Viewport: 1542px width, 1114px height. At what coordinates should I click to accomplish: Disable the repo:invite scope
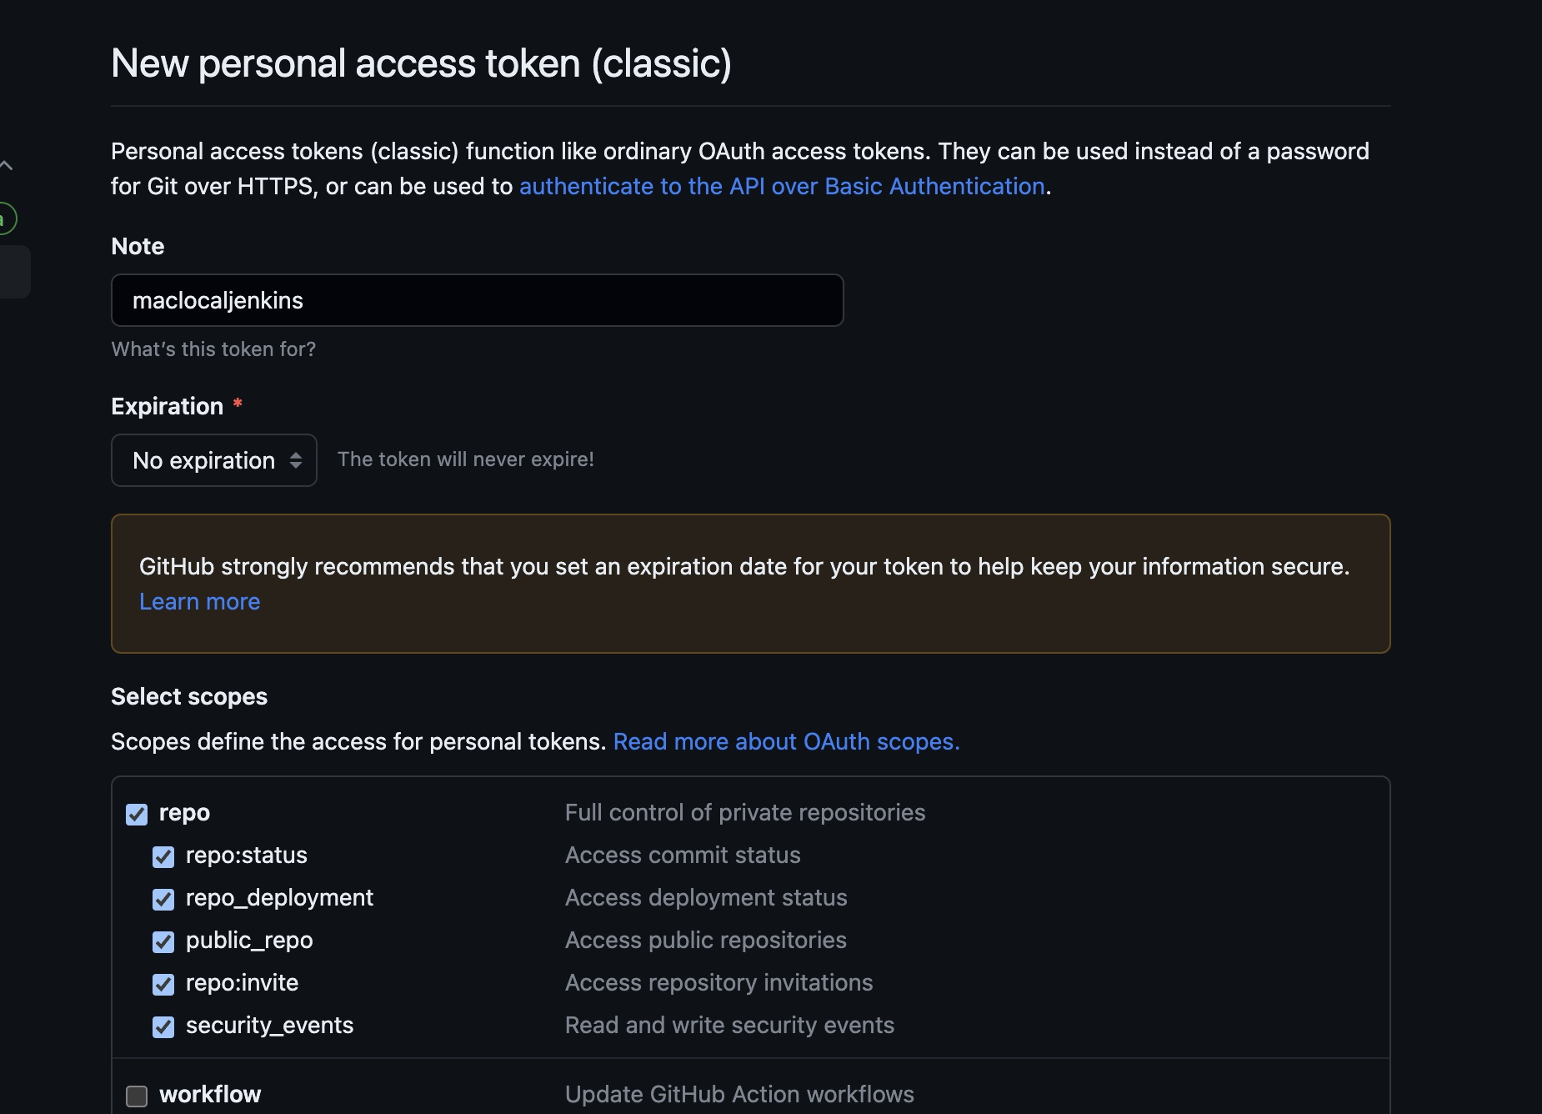pos(163,984)
